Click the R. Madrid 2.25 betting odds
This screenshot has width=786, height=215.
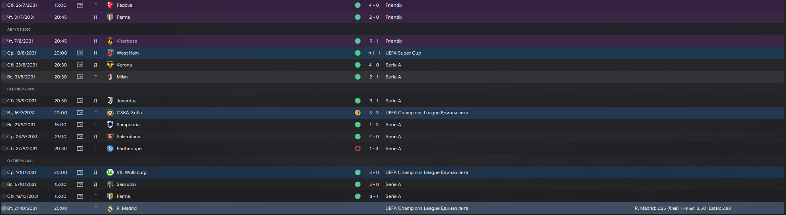tap(657, 208)
